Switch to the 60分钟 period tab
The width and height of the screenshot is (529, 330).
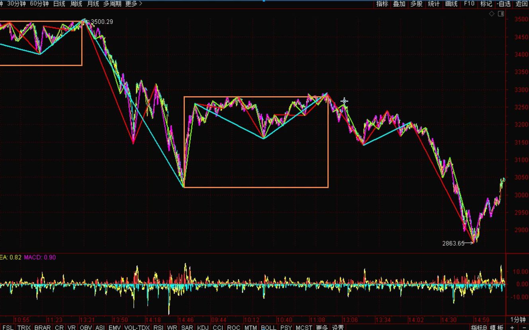click(39, 4)
